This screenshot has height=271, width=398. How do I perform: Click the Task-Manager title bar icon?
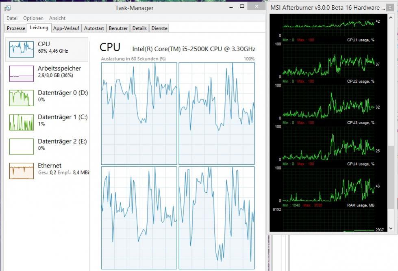[8, 8]
